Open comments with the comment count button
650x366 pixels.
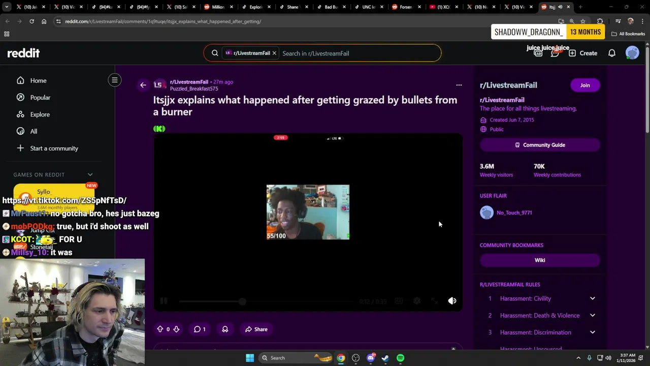[200, 329]
